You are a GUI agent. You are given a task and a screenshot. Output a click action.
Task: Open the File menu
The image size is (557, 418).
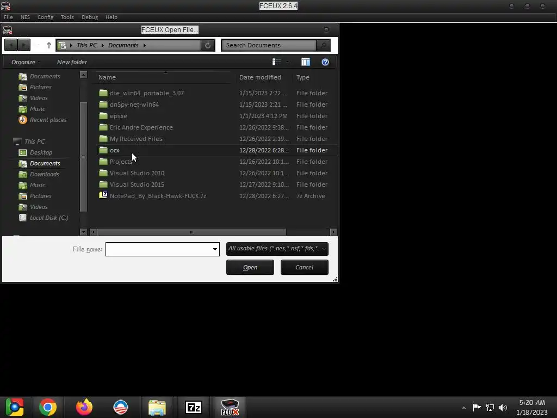pos(8,17)
